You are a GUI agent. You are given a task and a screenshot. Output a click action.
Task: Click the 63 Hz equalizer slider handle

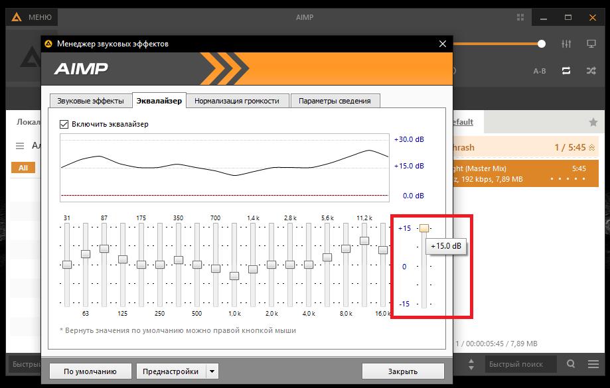click(86, 254)
